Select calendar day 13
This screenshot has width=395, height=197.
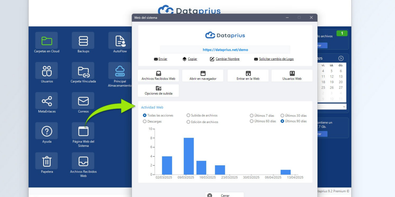pos(341,76)
